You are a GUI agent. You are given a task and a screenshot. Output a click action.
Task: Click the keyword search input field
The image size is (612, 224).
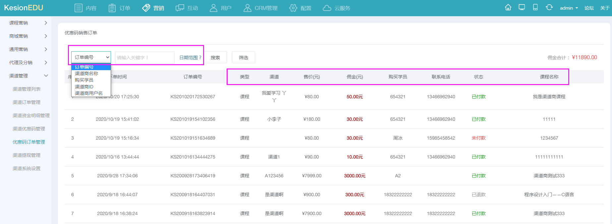(x=144, y=58)
